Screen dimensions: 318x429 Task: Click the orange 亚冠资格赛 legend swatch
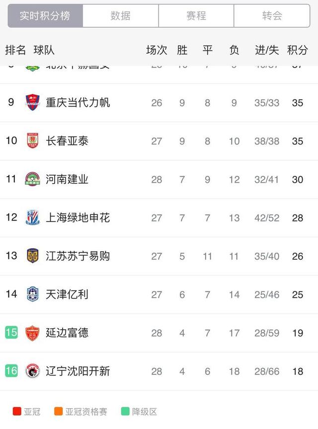tap(58, 411)
